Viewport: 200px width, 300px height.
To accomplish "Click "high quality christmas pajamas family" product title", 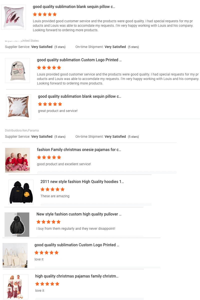I will [x=77, y=276].
